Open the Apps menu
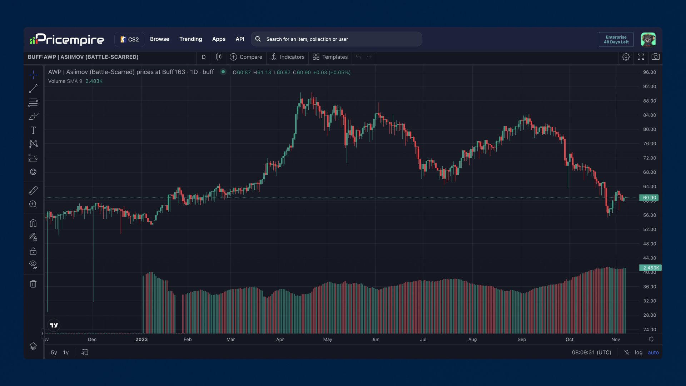Screen dimensions: 686x386 click(219, 39)
